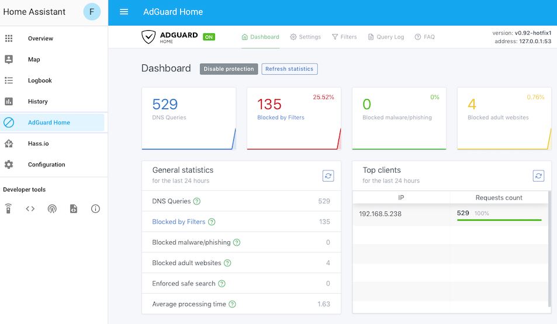Screen dimensions: 557x324
Task: Click the Logbook list icon
Action: pos(9,81)
